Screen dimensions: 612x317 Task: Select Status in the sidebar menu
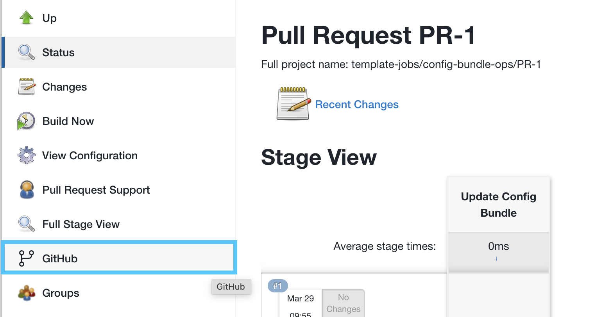(x=58, y=52)
